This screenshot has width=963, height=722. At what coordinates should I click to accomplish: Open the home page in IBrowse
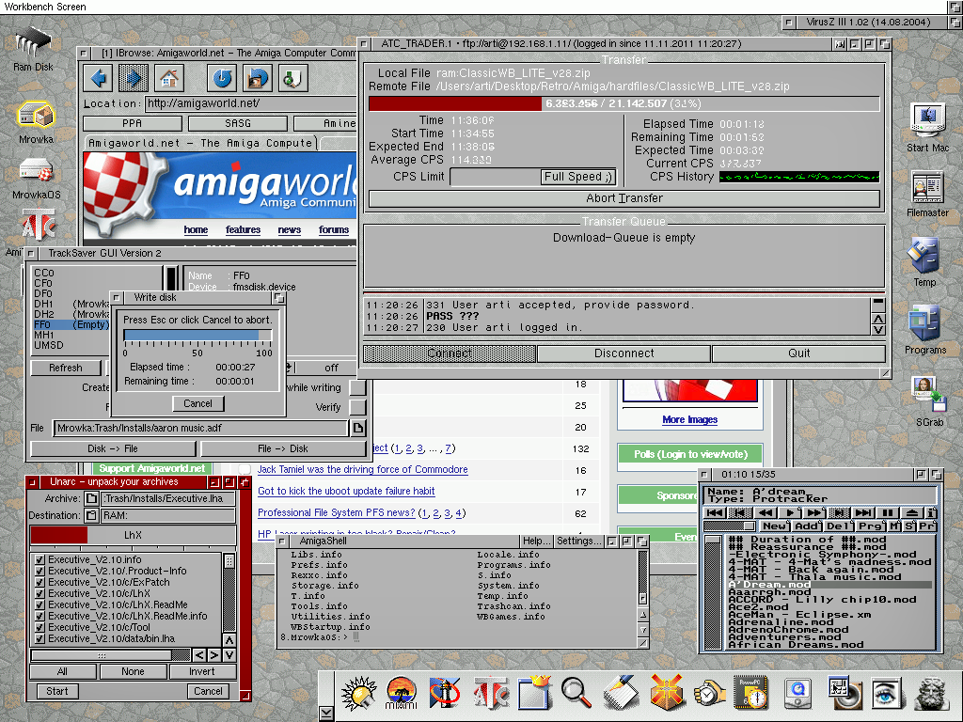[169, 78]
